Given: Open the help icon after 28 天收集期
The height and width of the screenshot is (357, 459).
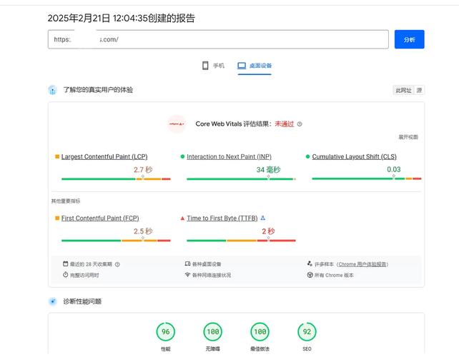Looking at the screenshot, I should 117,264.
